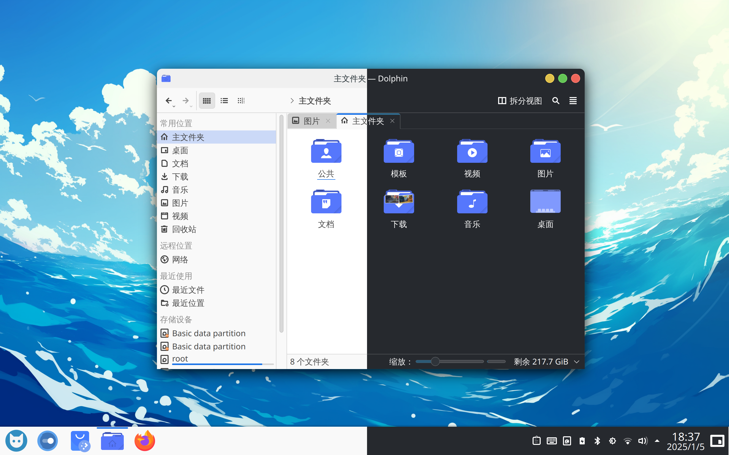Switch to icons view mode
The width and height of the screenshot is (729, 455).
point(207,101)
